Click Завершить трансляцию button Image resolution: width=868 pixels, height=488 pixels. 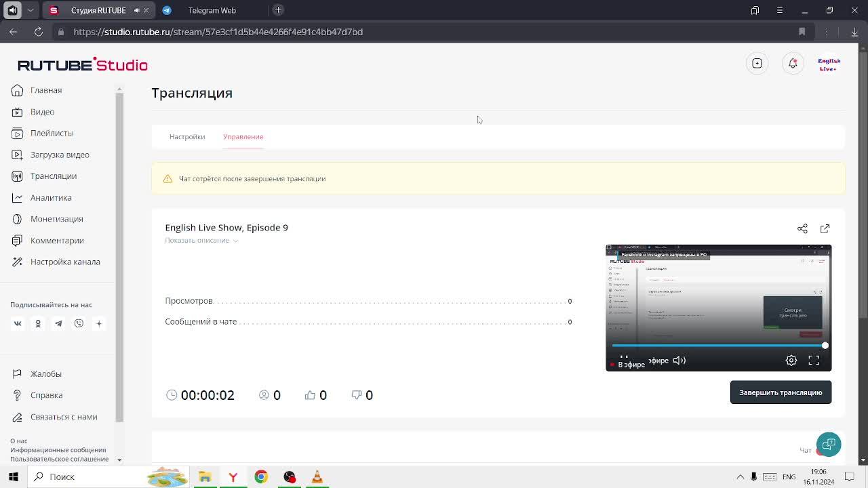(781, 392)
